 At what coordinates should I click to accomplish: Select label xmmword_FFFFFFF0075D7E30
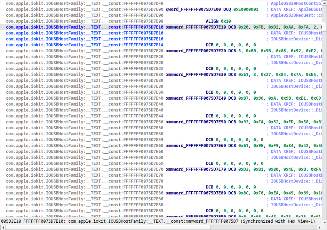[196, 75]
